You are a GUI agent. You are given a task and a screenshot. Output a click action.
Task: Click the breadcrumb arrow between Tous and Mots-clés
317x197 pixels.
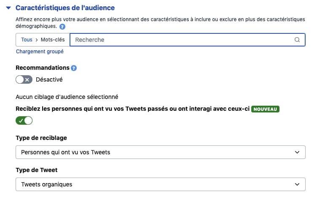click(37, 40)
